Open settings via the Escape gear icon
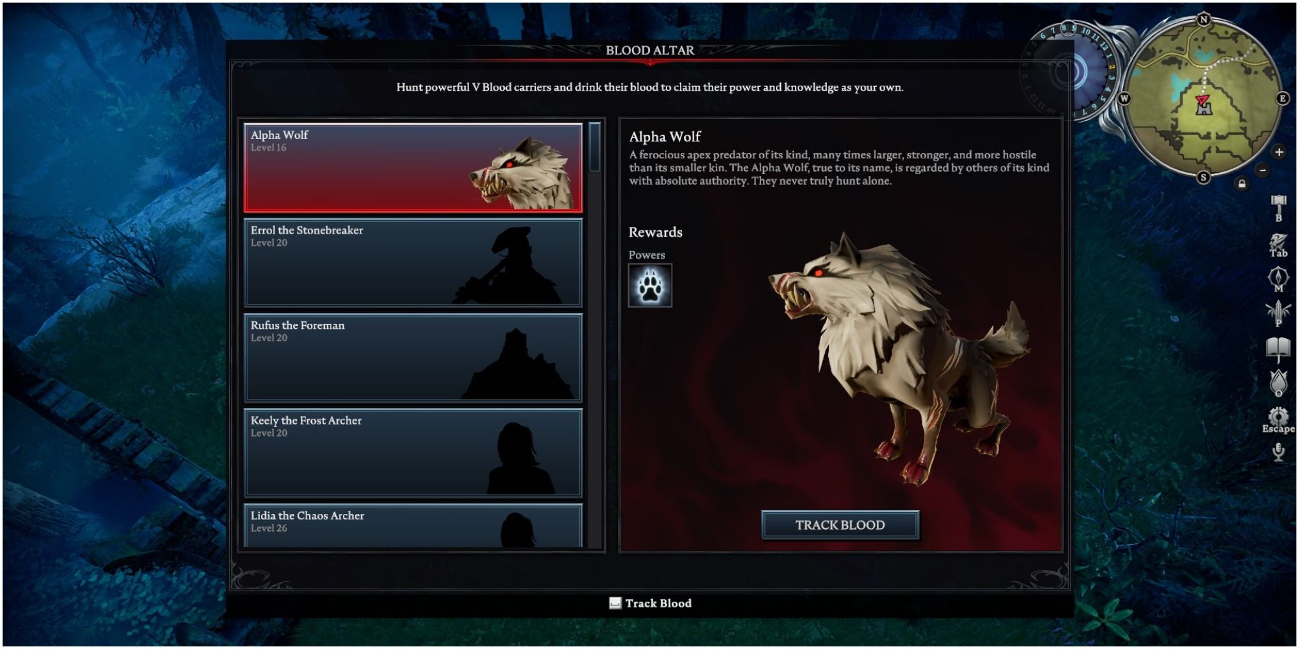This screenshot has height=649, width=1299. pyautogui.click(x=1278, y=420)
